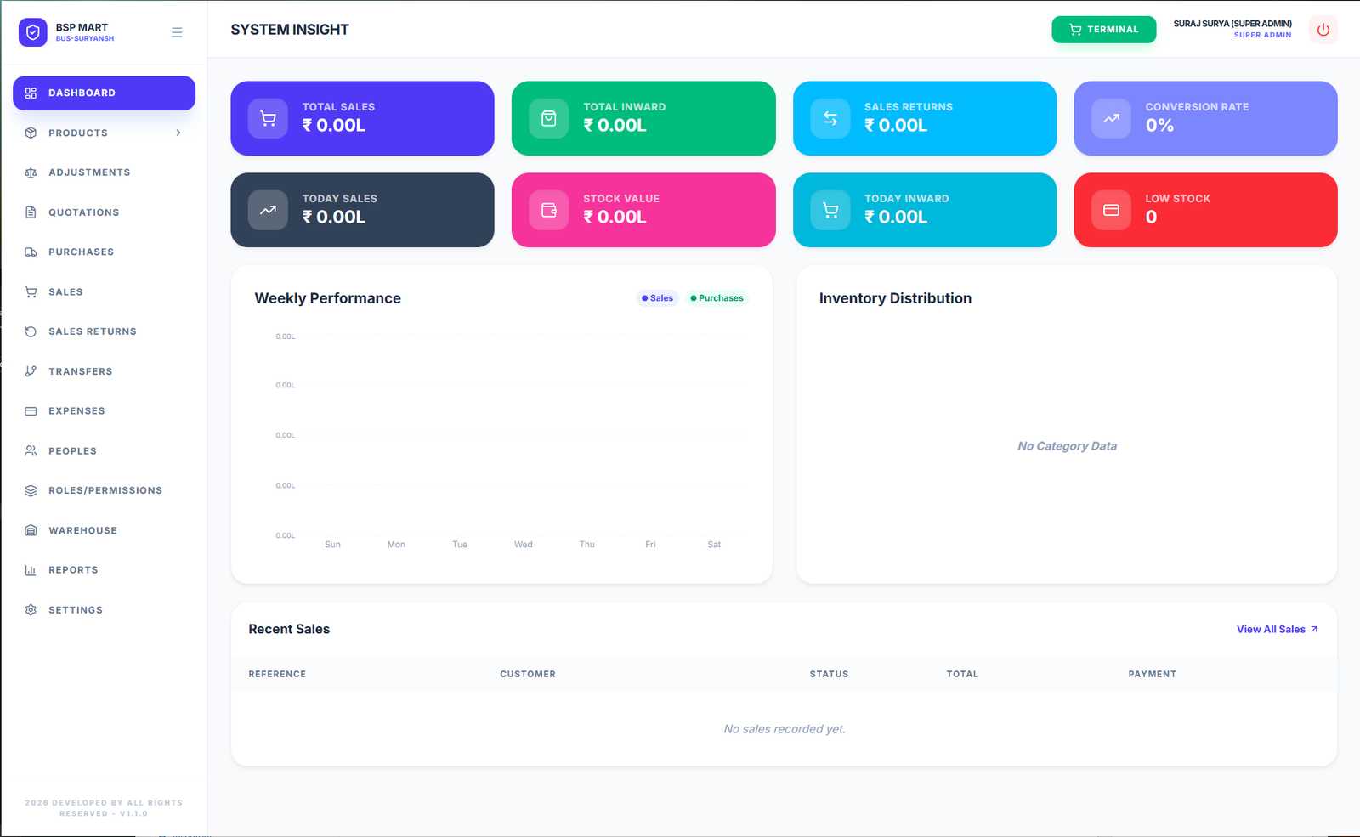Viewport: 1360px width, 837px height.
Task: Click the Stock Value wallet icon
Action: click(548, 210)
